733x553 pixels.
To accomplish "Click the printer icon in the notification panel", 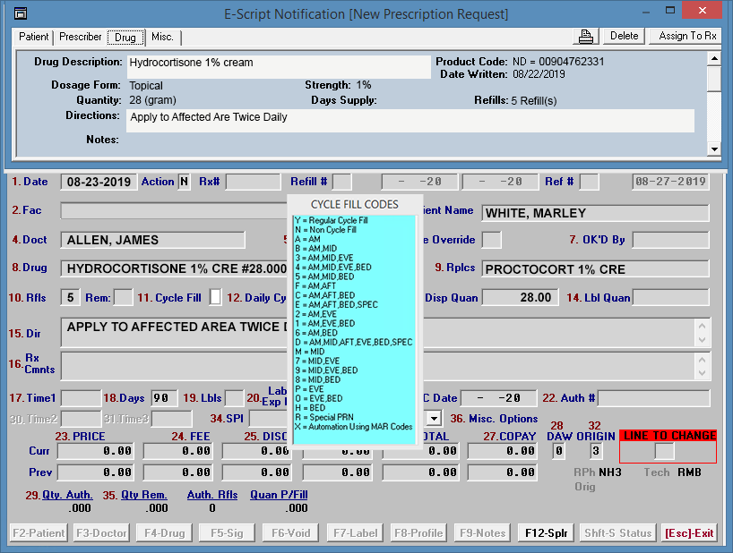I will 587,36.
